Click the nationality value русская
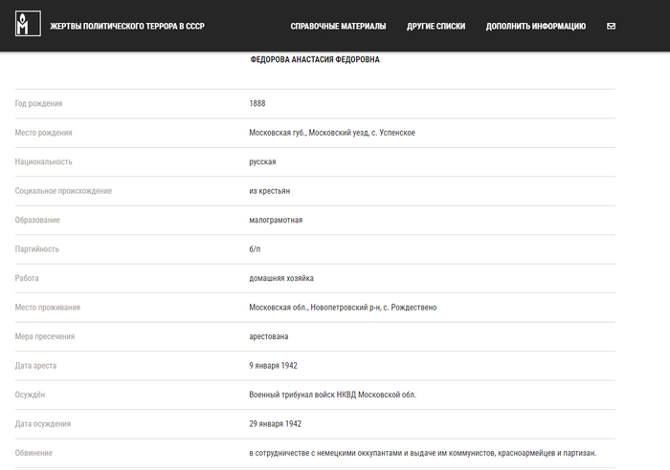The width and height of the screenshot is (670, 470). pyautogui.click(x=262, y=161)
